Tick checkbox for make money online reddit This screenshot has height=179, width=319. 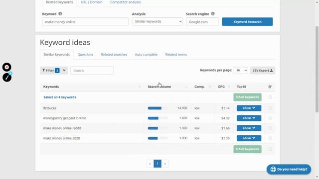coord(270,128)
